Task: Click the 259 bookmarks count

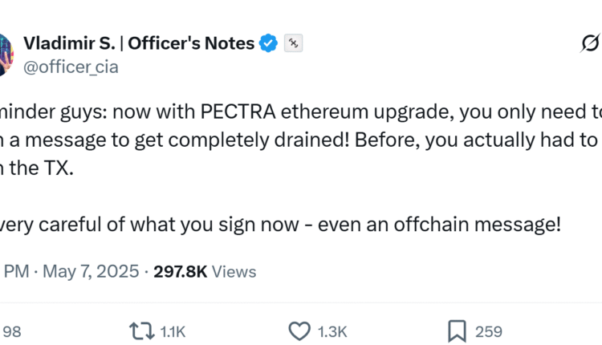Action: click(x=488, y=331)
